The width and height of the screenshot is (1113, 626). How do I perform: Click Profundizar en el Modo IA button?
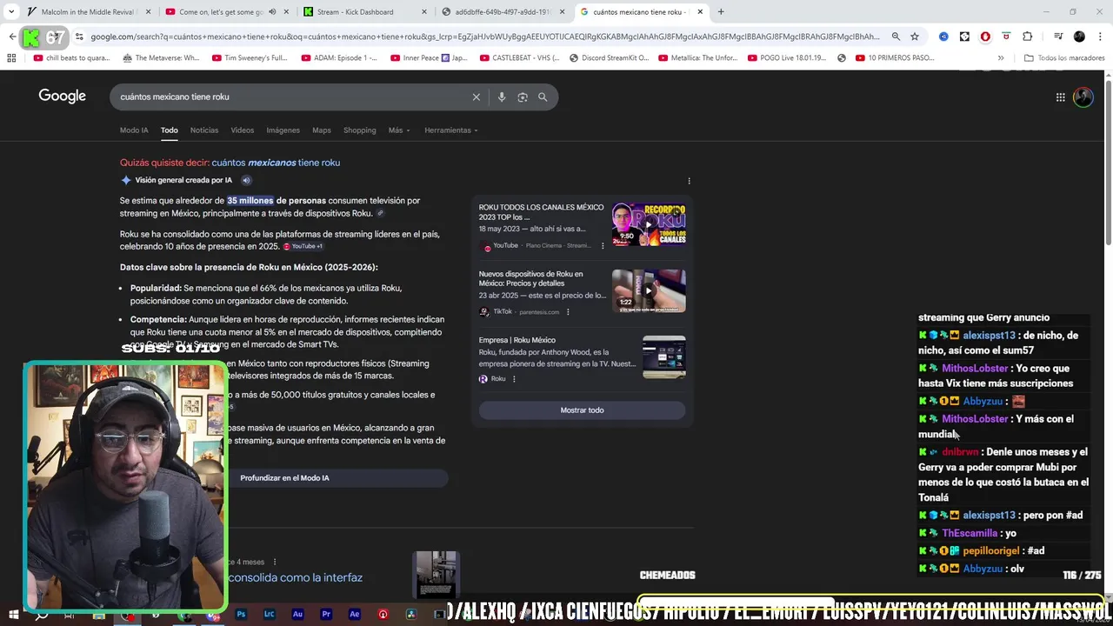tap(284, 478)
